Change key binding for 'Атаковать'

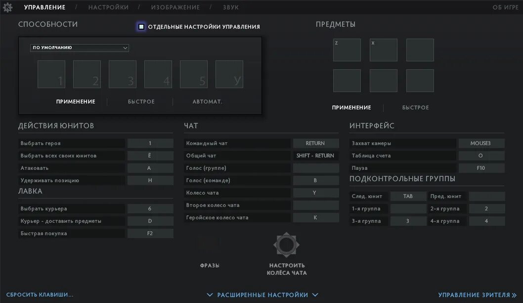150,168
